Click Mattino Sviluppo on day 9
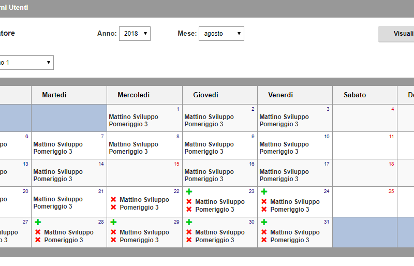Screen dimensions: 414x266 click(x=209, y=144)
